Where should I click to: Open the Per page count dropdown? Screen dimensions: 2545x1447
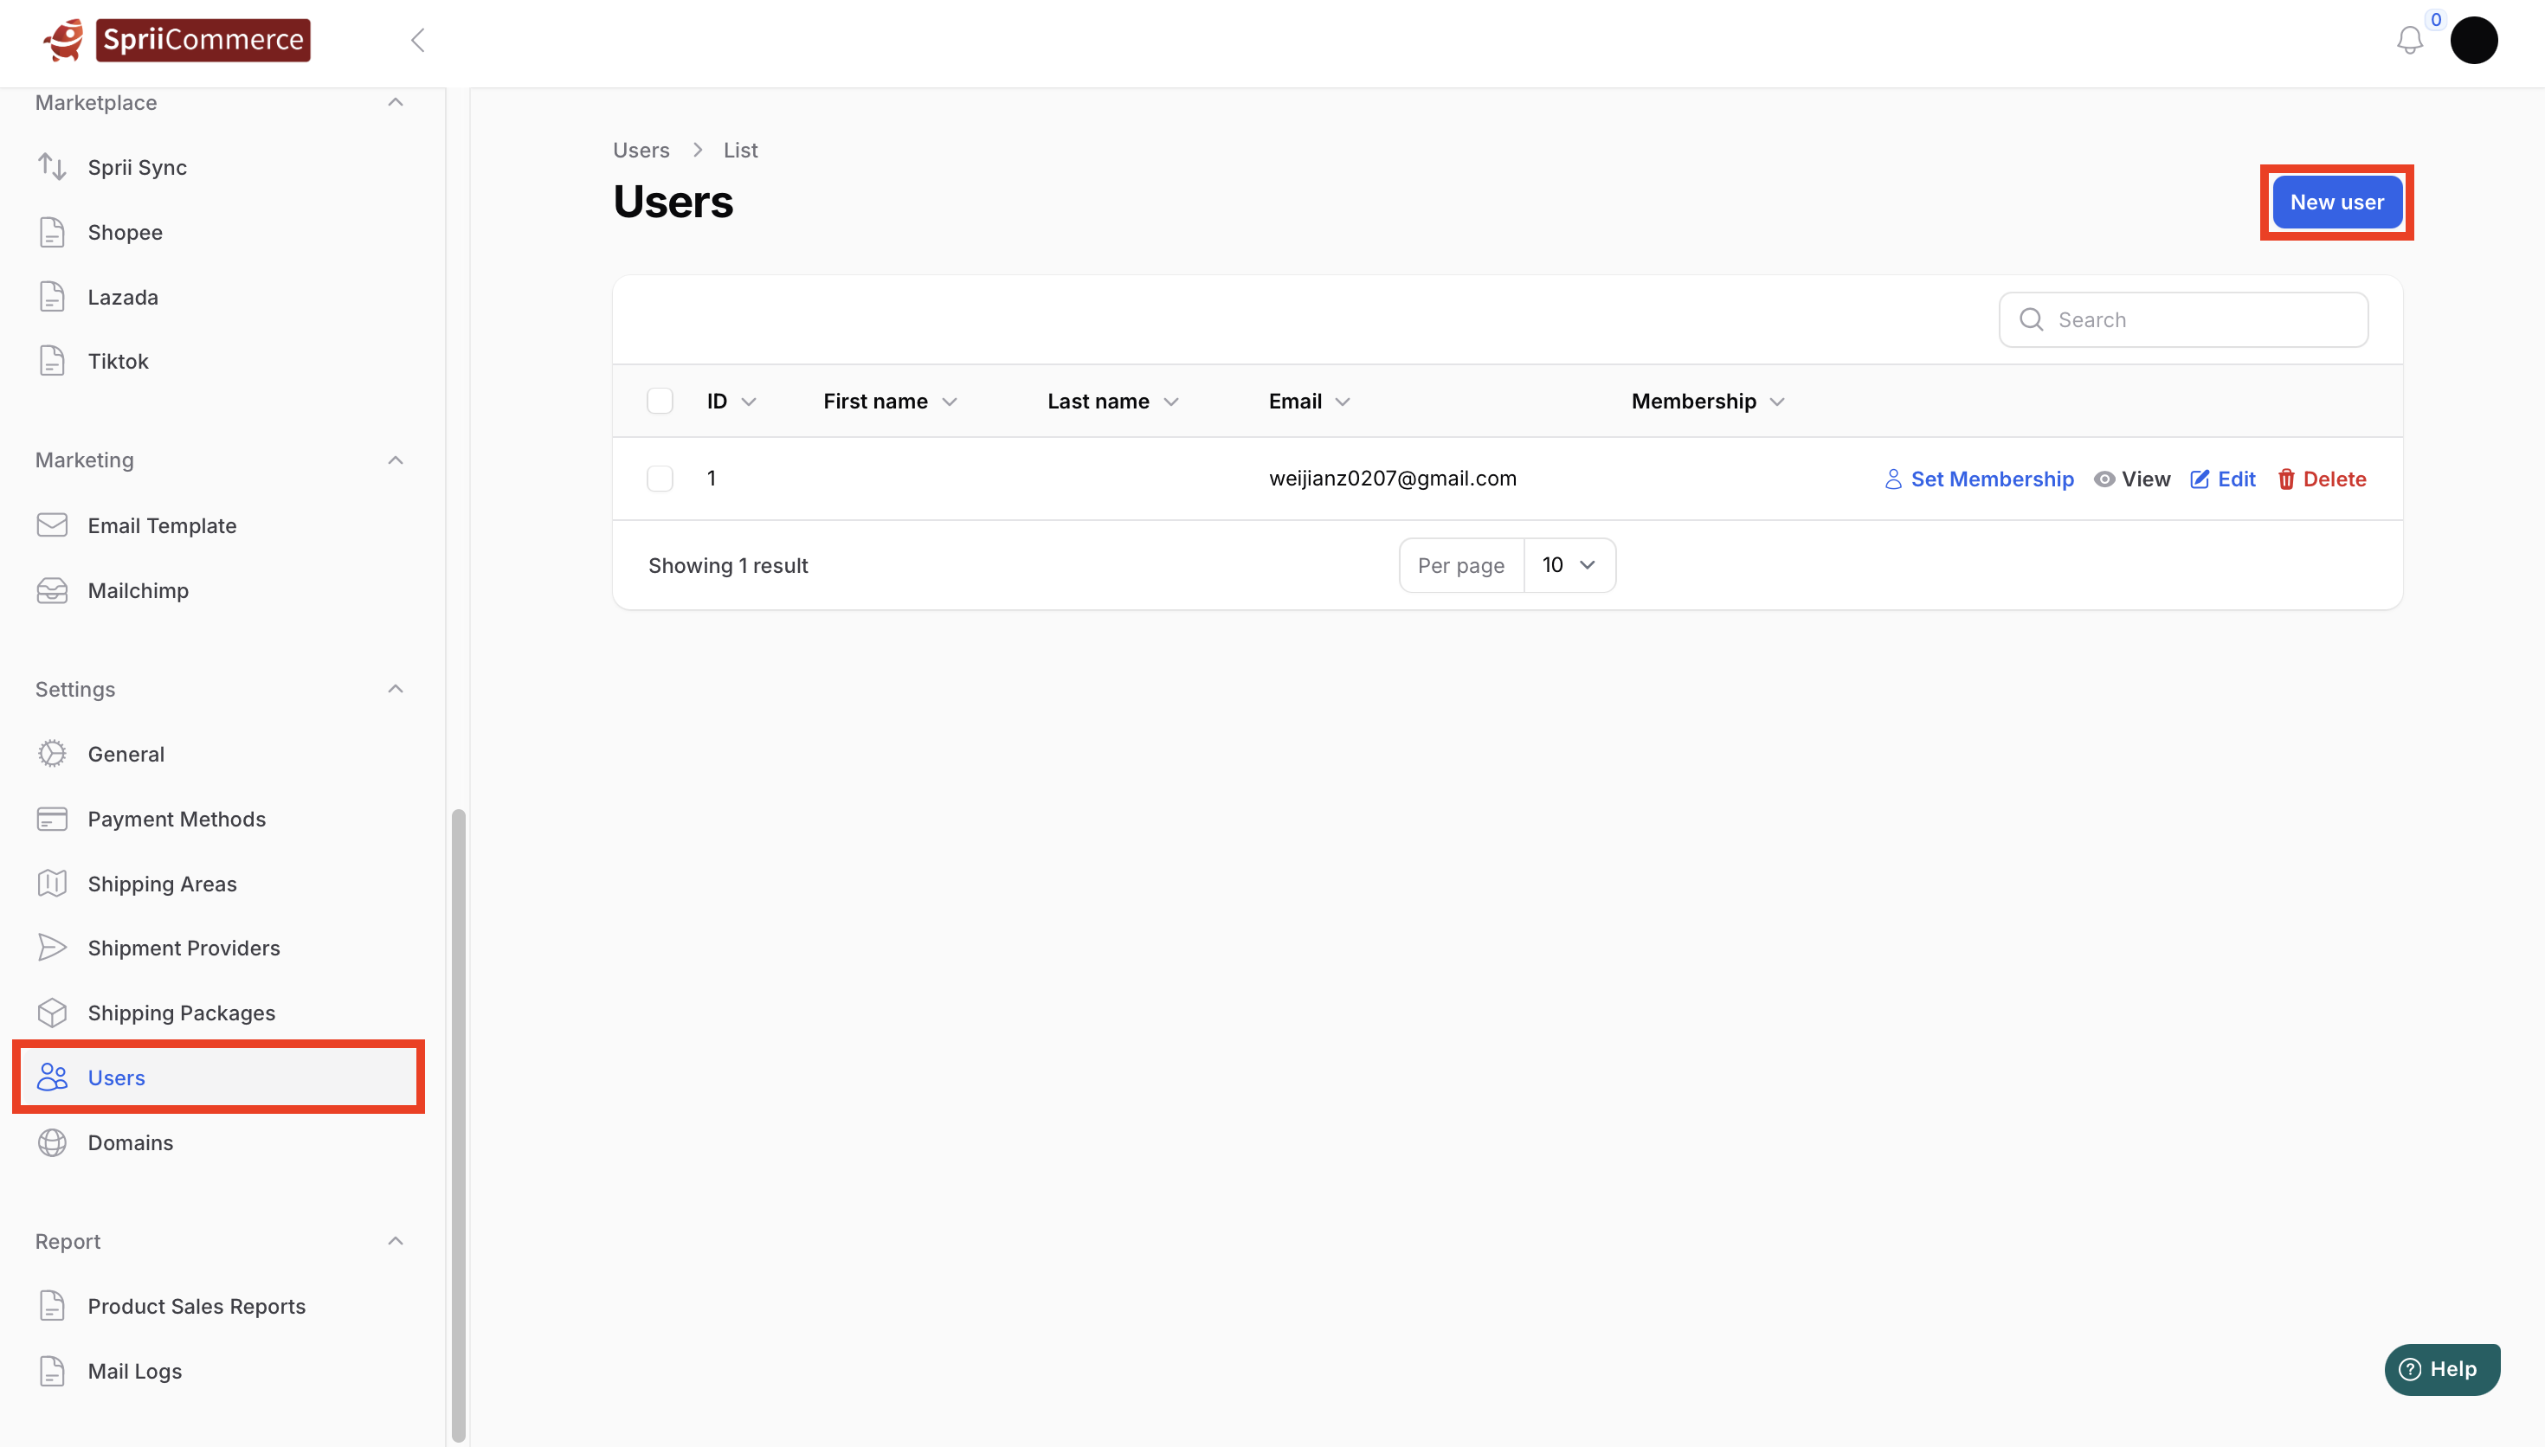point(1569,564)
